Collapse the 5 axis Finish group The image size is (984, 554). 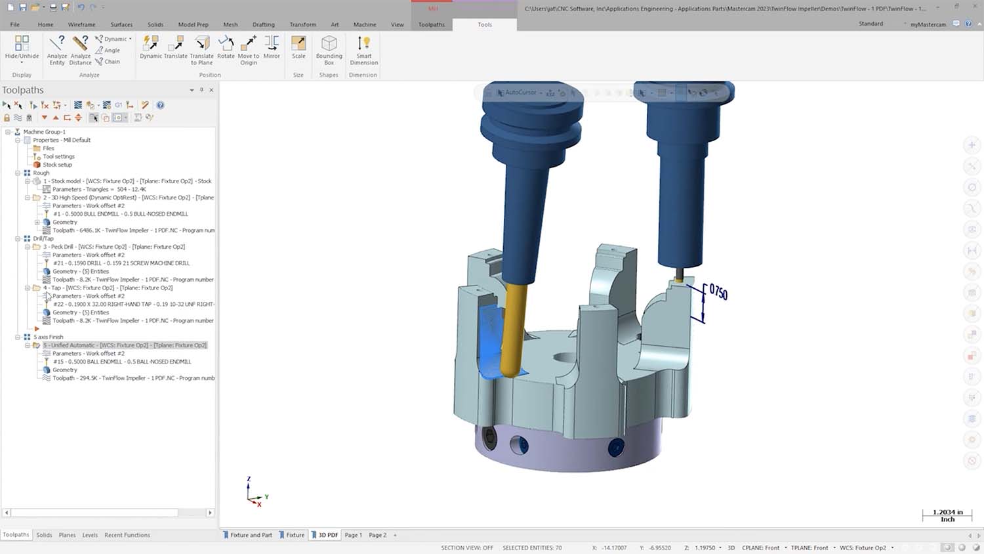pos(18,337)
